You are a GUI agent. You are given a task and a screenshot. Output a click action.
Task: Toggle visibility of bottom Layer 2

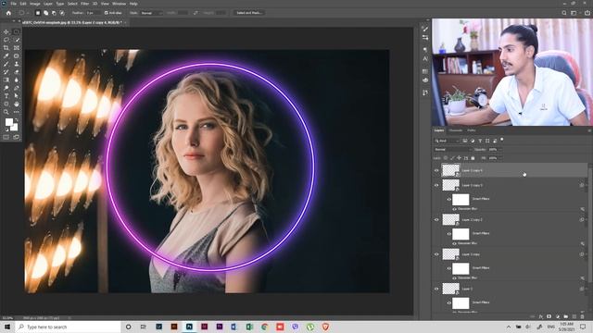(x=436, y=289)
